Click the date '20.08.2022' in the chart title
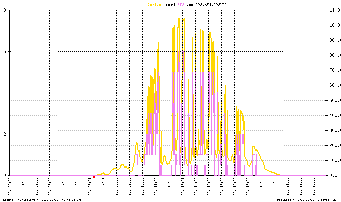The image size is (341, 202). pyautogui.click(x=211, y=4)
